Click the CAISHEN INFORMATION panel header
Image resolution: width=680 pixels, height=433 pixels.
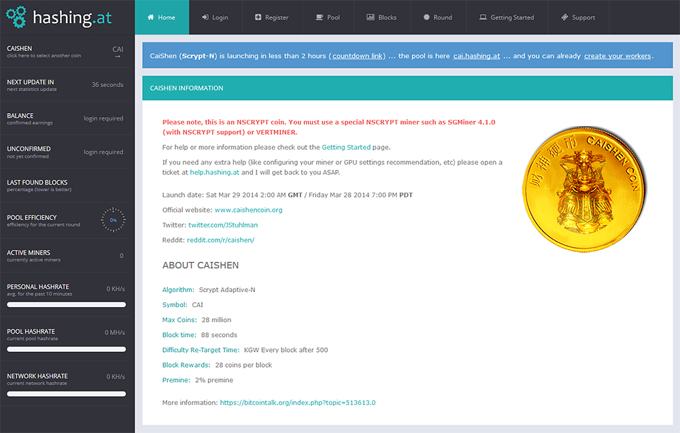pos(407,88)
